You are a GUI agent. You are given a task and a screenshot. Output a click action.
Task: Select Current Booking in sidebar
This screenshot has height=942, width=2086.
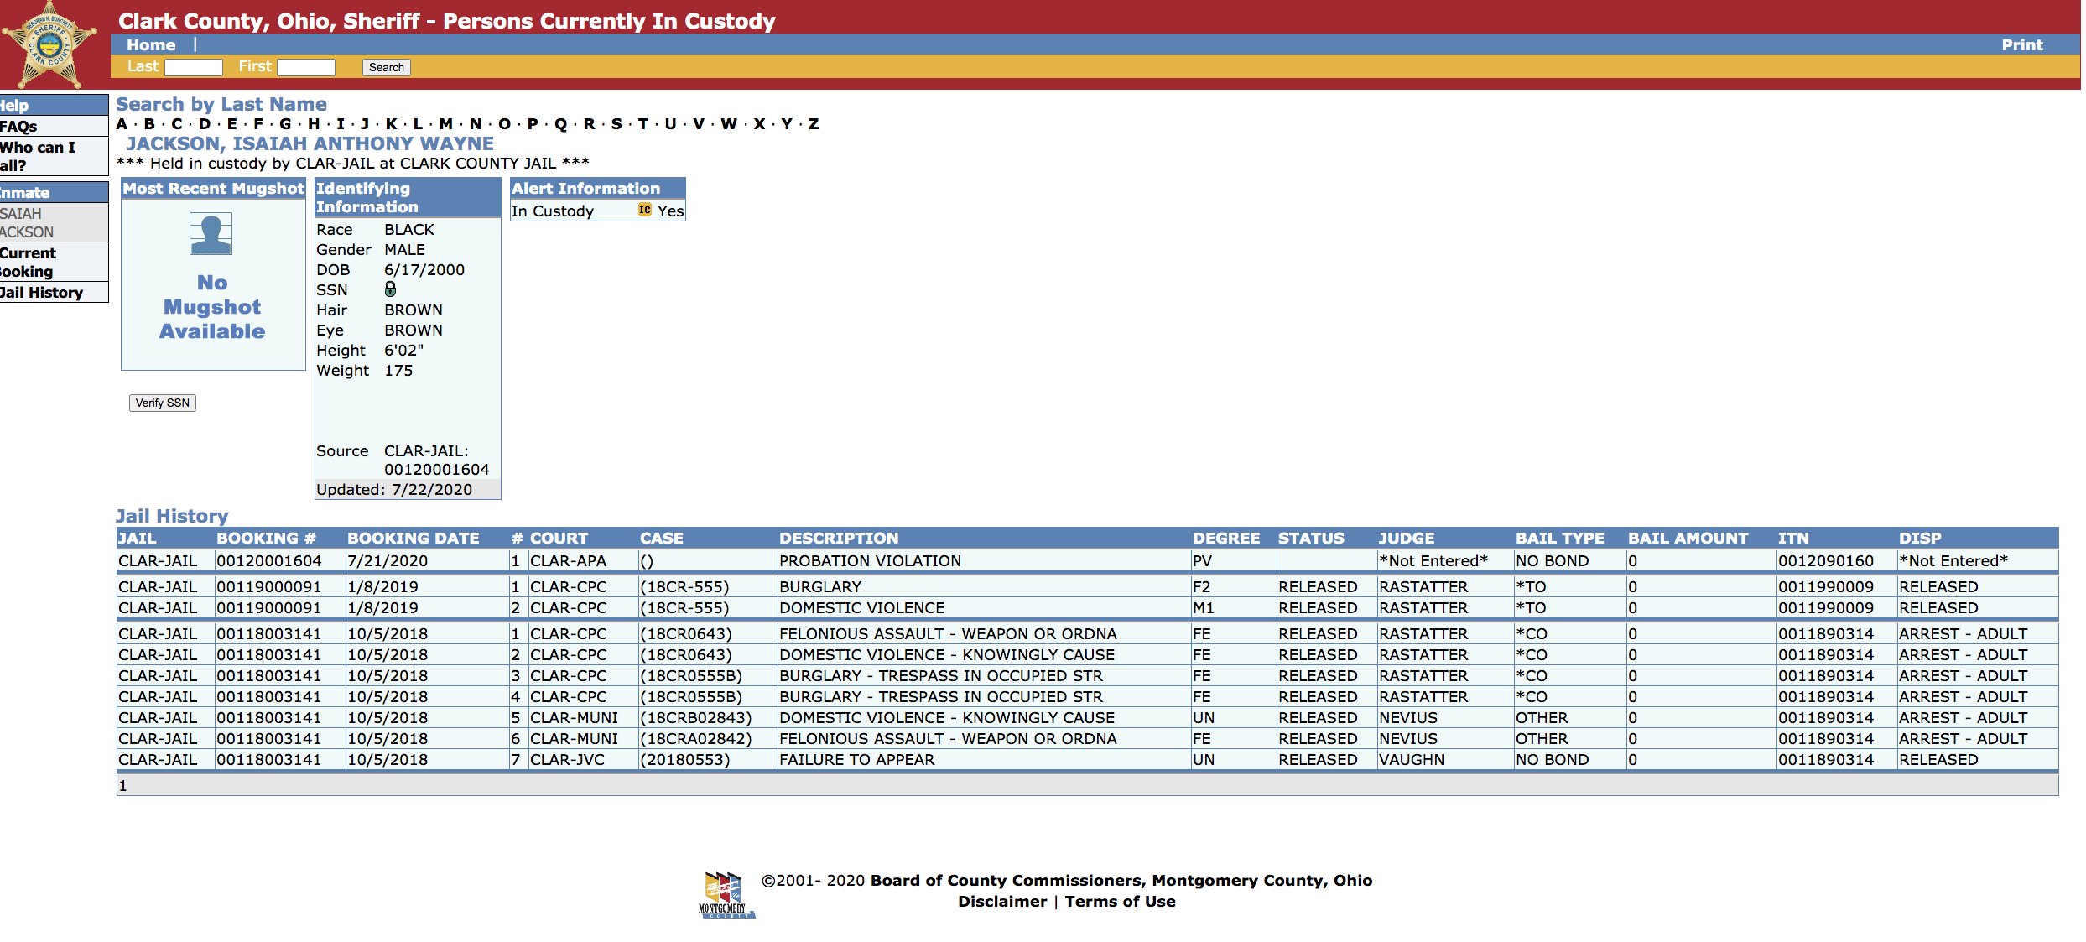click(x=29, y=262)
